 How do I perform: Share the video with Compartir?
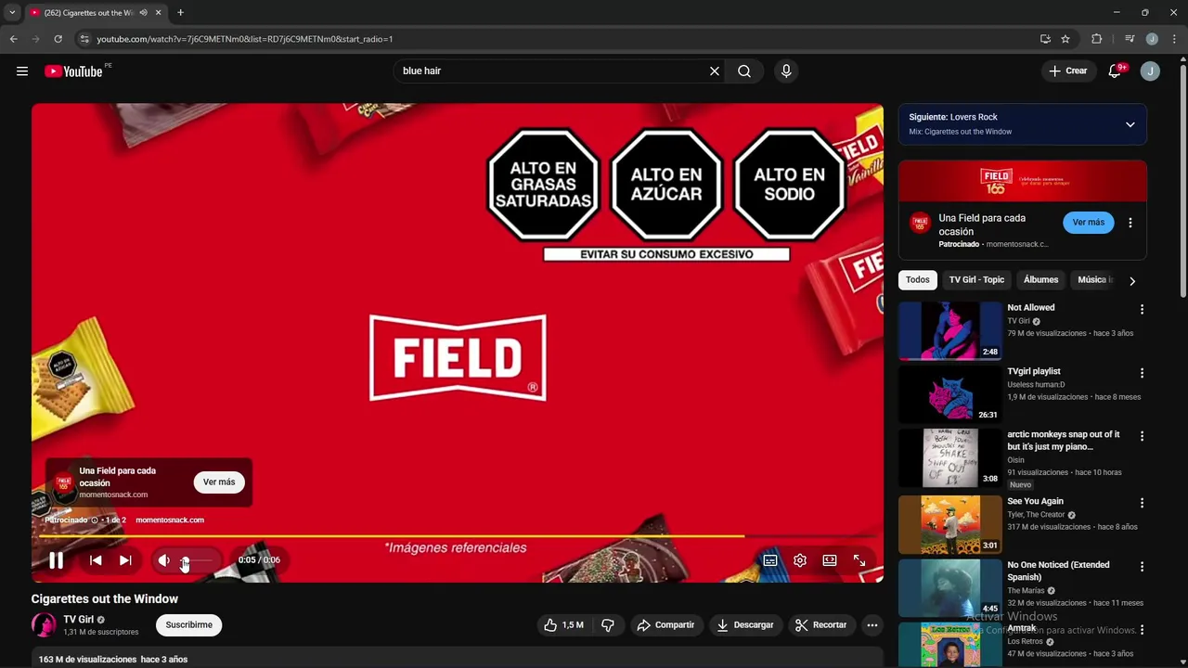point(665,625)
